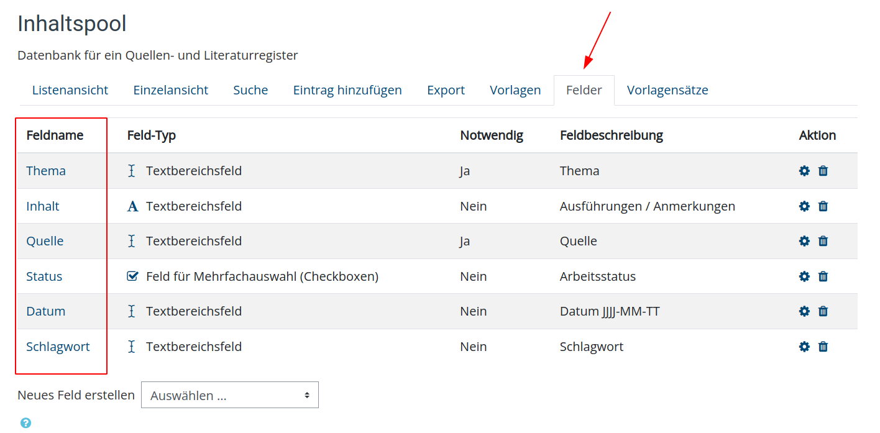Open the Auswählen new field dropdown
Viewport: 880px width, 433px height.
click(x=230, y=395)
